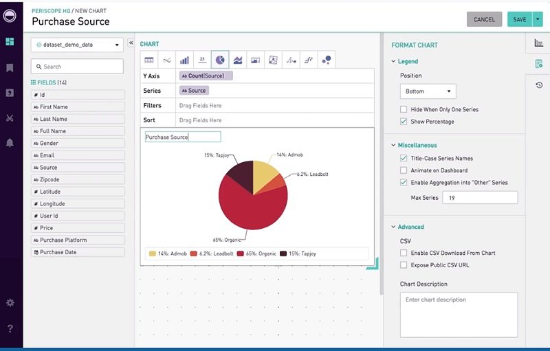Click the chart description text area
Image resolution: width=550 pixels, height=351 pixels.
[459, 315]
